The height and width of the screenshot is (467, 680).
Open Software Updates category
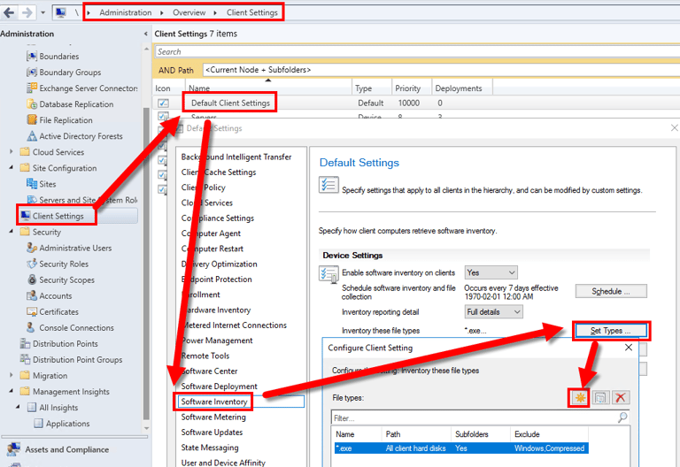212,433
